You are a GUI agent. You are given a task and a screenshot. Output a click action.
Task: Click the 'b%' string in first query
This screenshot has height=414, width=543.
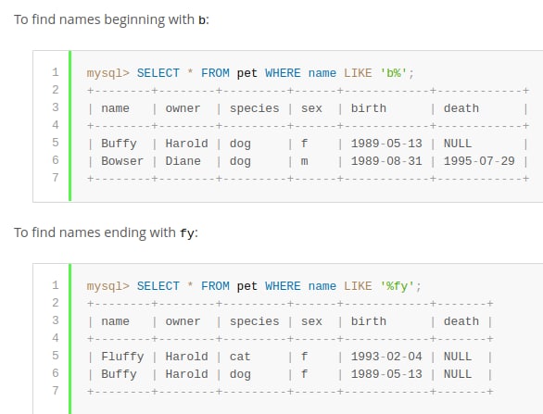[x=393, y=73]
